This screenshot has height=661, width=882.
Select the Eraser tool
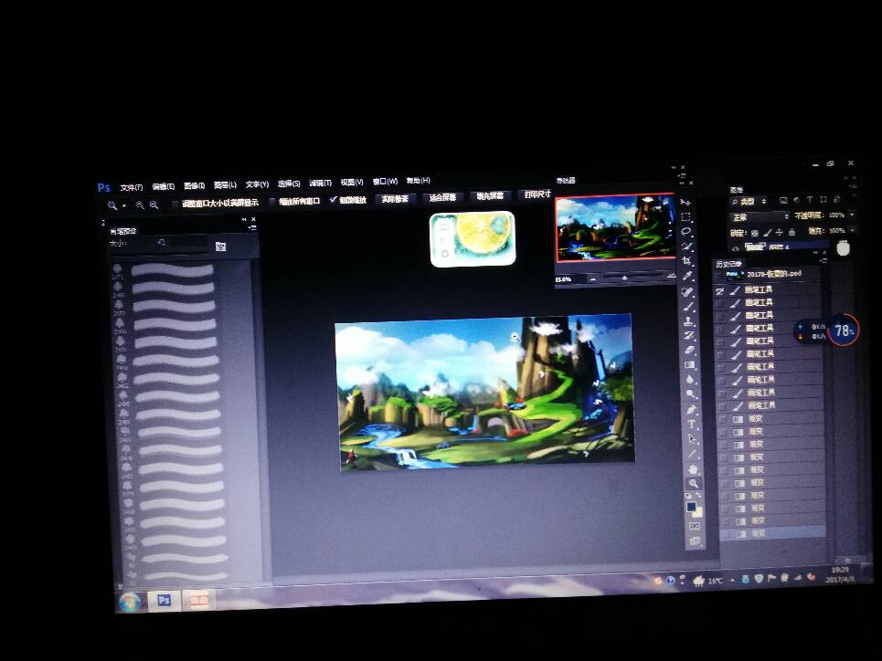click(x=689, y=351)
